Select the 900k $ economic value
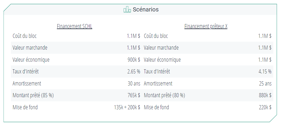Viewport: 281px width, 126px height. pyautogui.click(x=134, y=60)
